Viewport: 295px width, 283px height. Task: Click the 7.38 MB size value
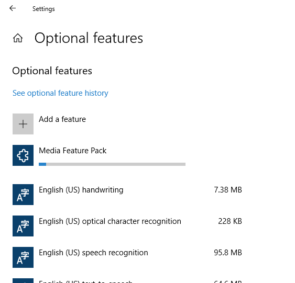point(228,190)
